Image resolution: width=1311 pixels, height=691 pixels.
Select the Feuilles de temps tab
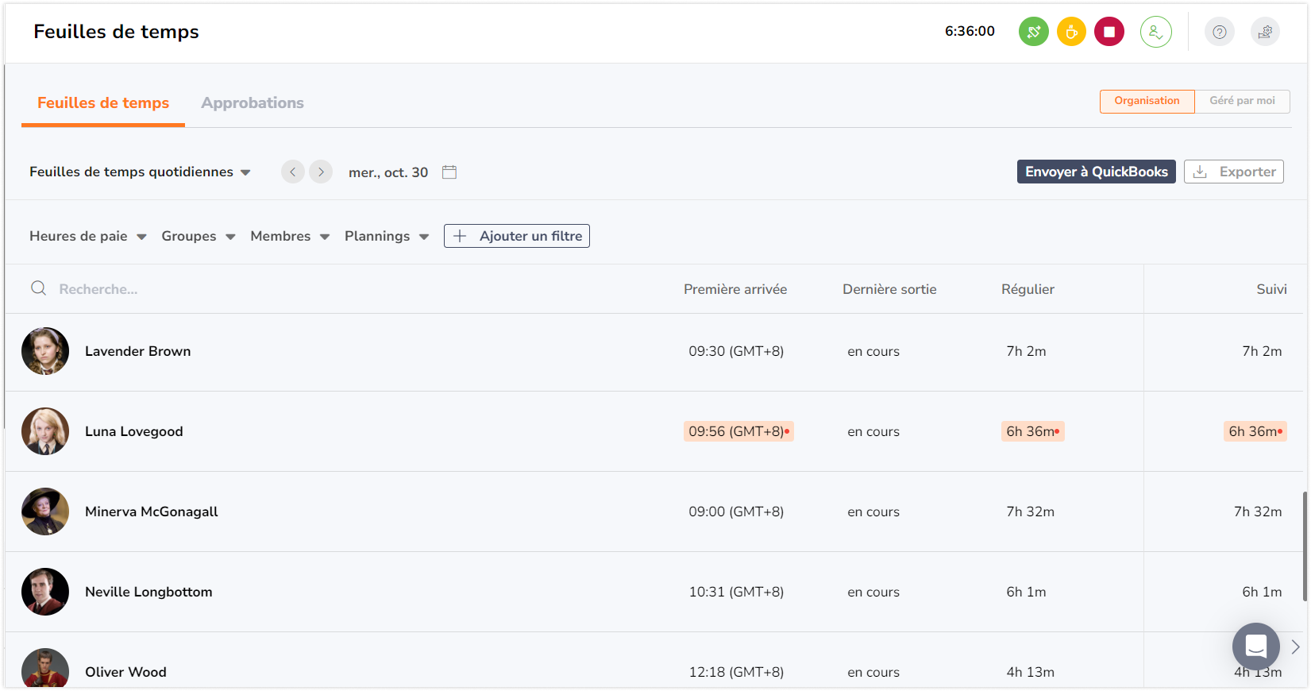[x=103, y=102]
